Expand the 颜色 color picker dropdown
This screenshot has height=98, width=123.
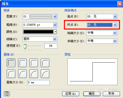click(55, 32)
